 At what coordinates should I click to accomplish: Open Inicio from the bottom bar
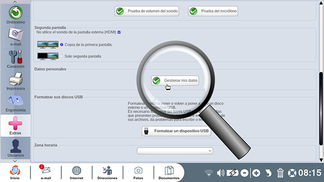pos(15,173)
